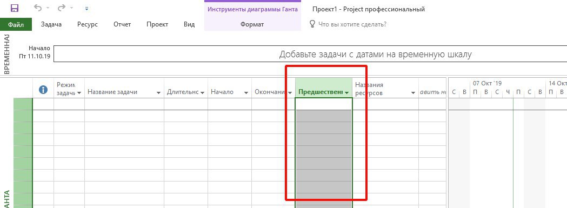Screen dimensions: 567x208
Task: Click the '07 Окт '19' timescale week label
Action: [x=487, y=83]
